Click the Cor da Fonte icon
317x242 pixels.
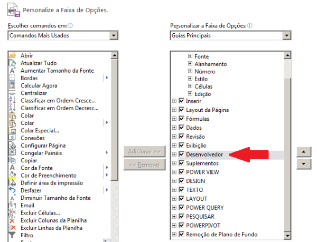(x=12, y=168)
